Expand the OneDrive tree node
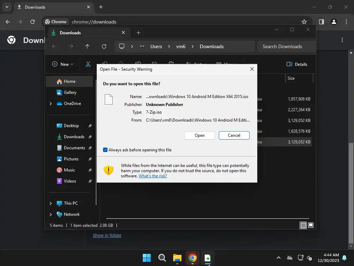 (x=50, y=104)
